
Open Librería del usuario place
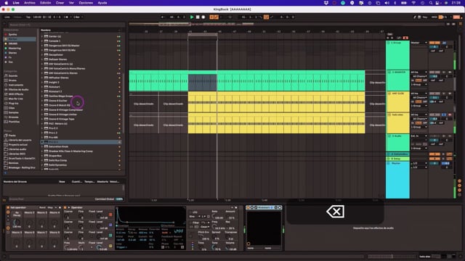tap(20, 140)
